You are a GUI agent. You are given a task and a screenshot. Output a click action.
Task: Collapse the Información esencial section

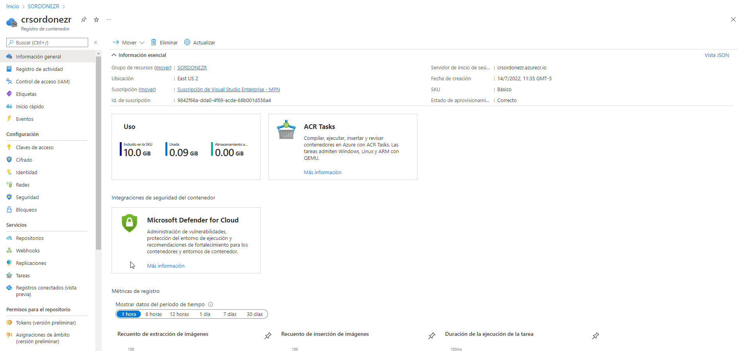click(139, 55)
